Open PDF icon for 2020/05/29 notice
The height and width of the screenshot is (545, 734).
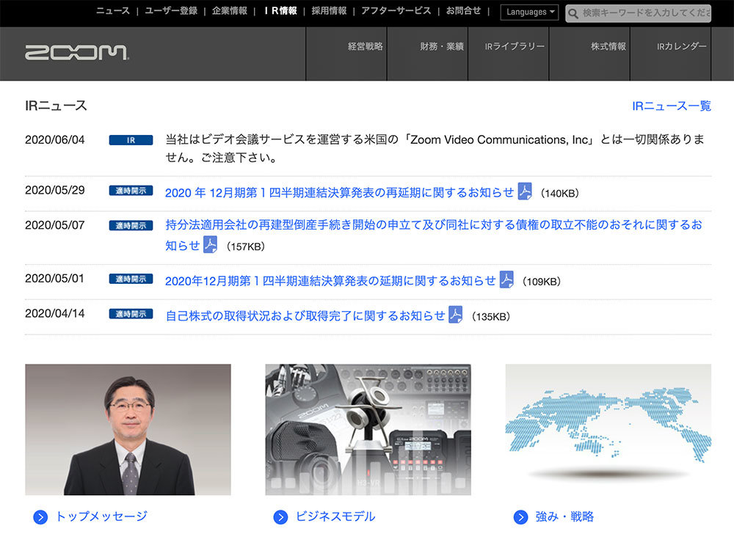tap(525, 191)
